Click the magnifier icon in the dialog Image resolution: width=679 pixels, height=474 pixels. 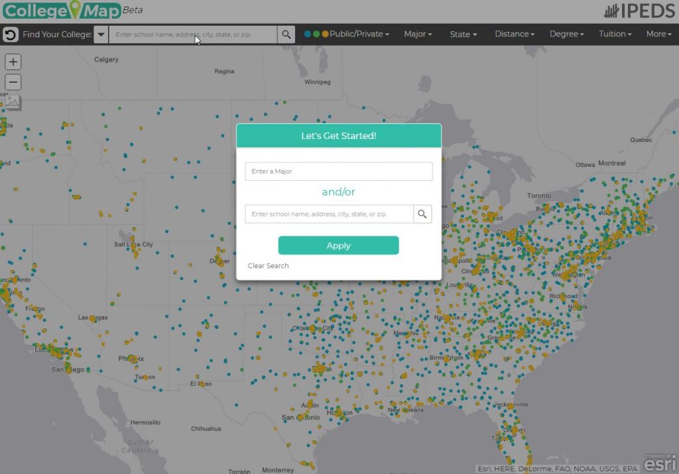(x=422, y=214)
